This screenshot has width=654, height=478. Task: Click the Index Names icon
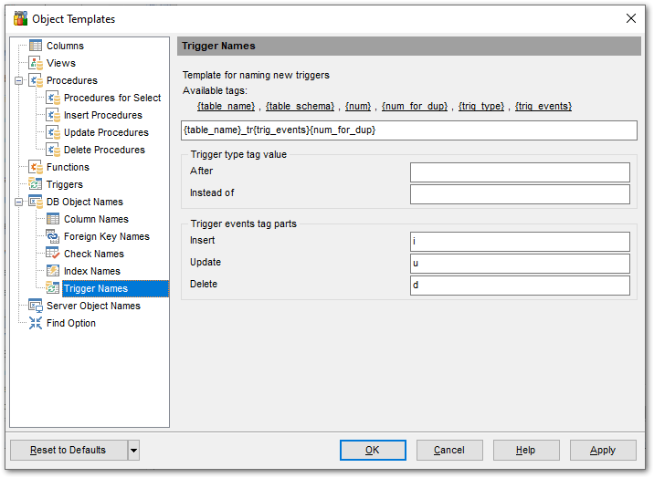coord(53,271)
